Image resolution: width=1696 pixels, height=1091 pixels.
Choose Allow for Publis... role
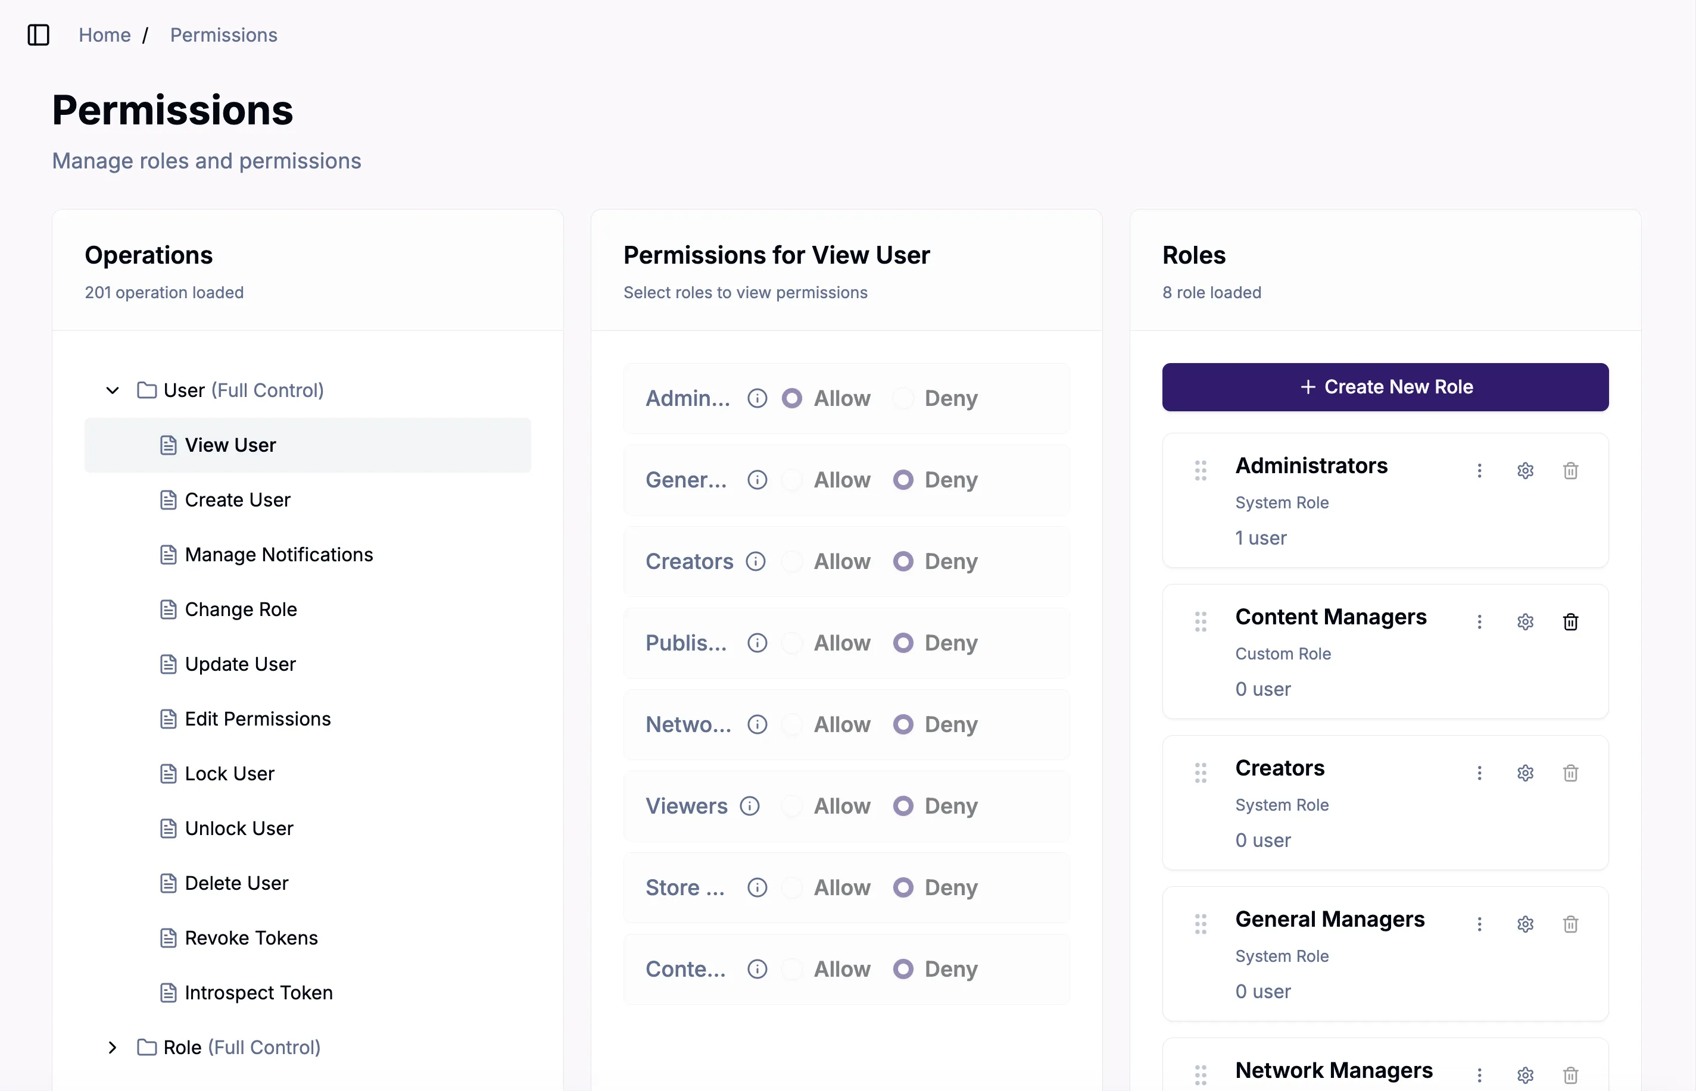click(x=791, y=643)
